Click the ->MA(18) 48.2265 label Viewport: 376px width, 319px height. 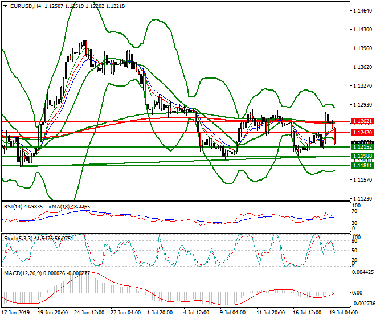click(x=68, y=207)
